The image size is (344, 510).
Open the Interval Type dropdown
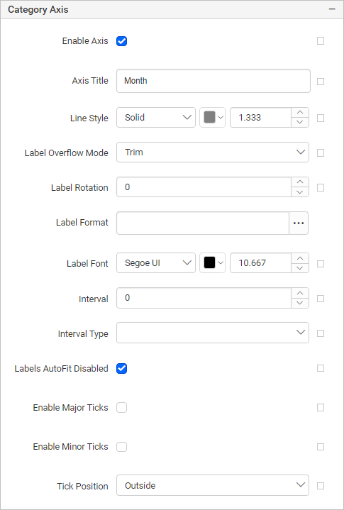click(x=213, y=333)
